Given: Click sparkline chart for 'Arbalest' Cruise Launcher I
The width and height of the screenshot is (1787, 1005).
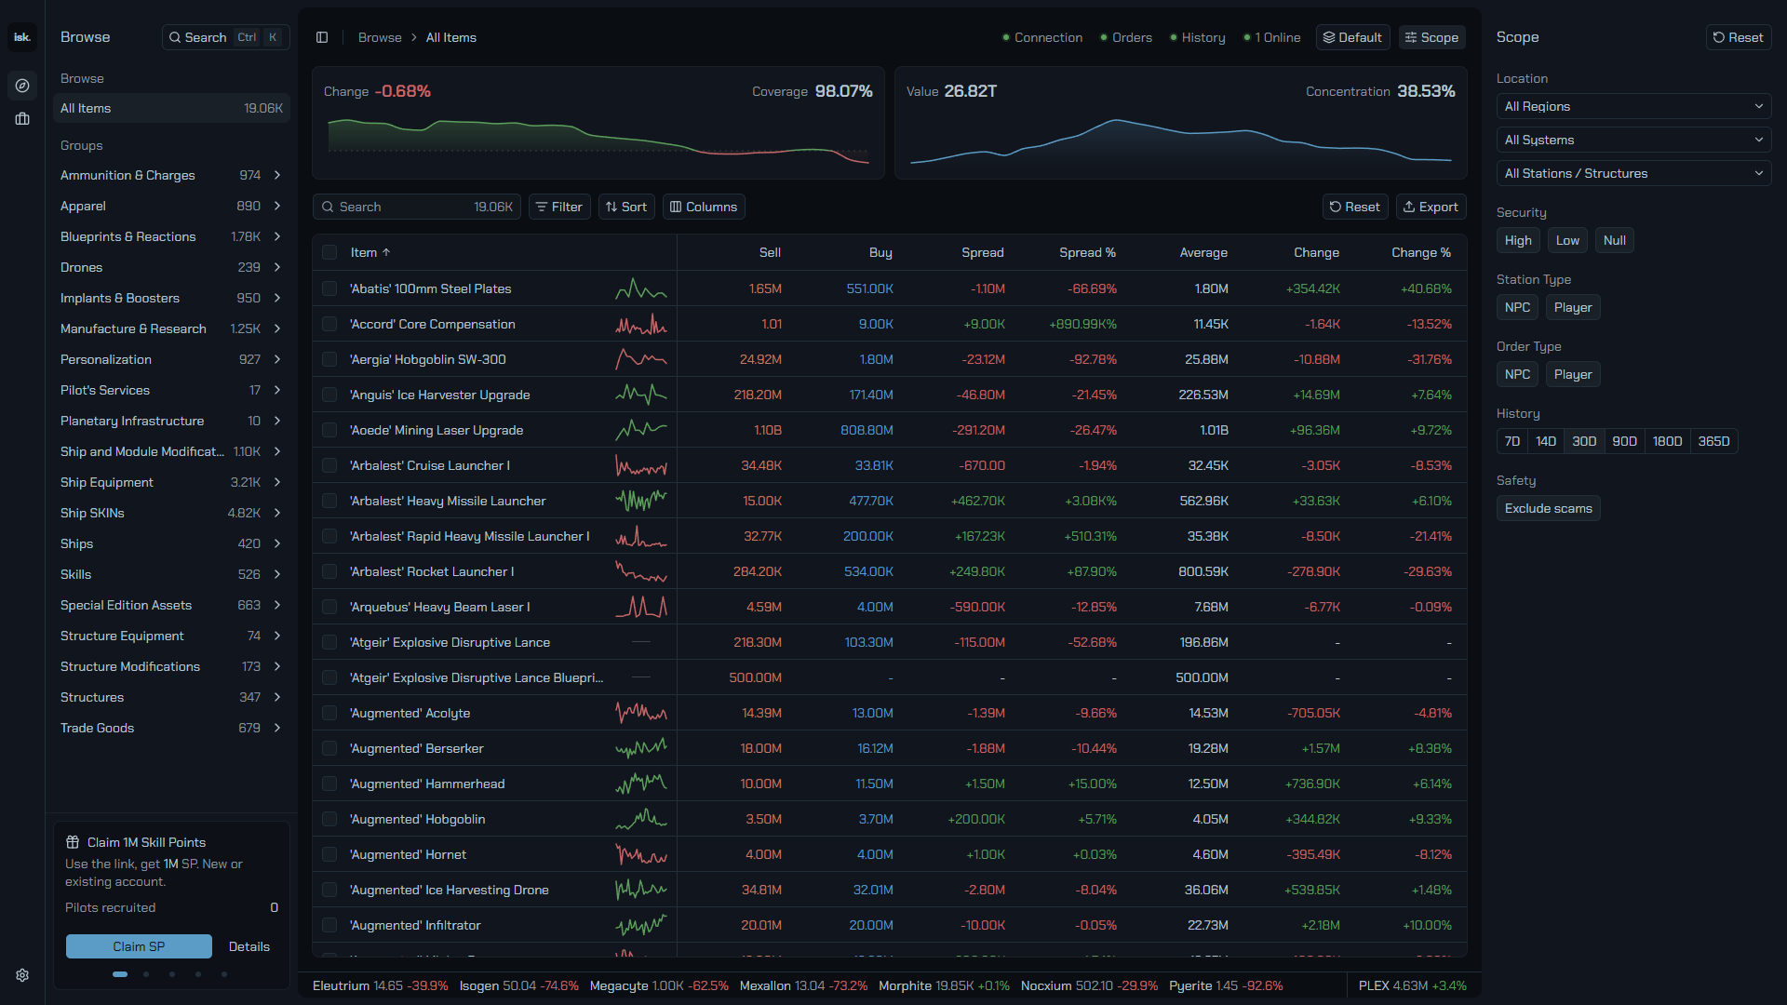Looking at the screenshot, I should tap(641, 465).
